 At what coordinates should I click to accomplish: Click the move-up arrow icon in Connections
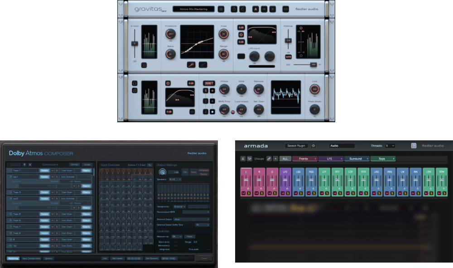coord(24,165)
